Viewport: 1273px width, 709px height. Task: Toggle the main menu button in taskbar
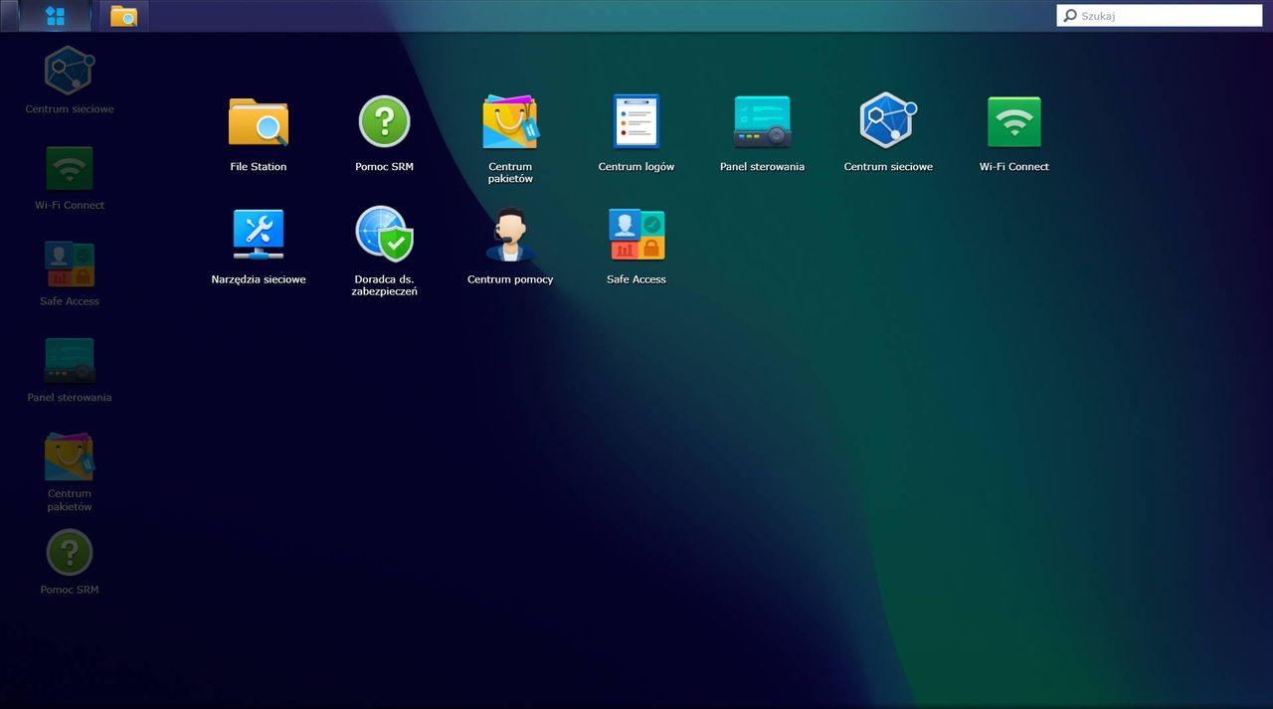point(56,16)
